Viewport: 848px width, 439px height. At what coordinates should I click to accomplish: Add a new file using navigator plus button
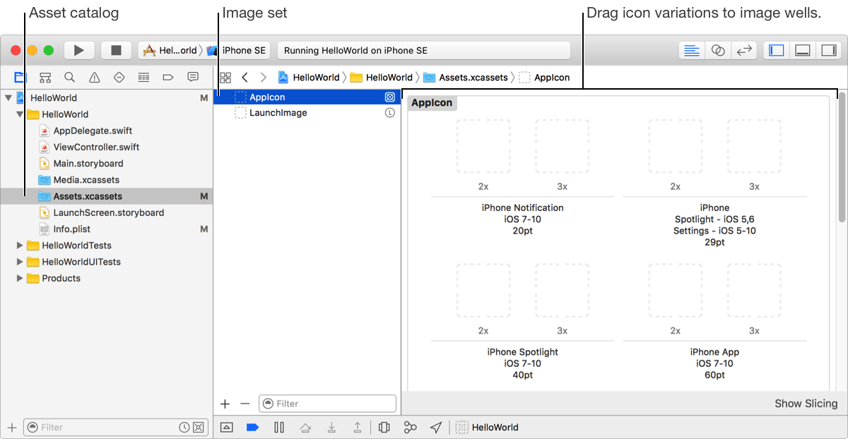[x=11, y=427]
